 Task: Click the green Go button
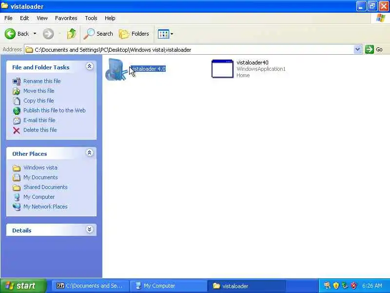click(374, 49)
